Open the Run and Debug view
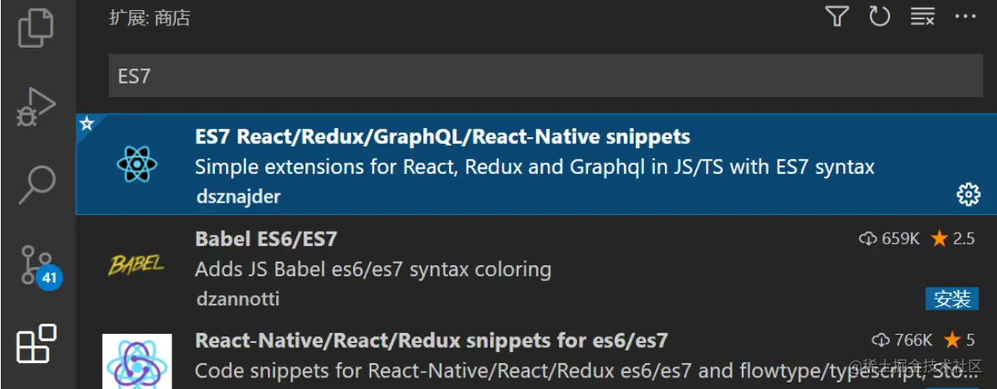 [37, 107]
